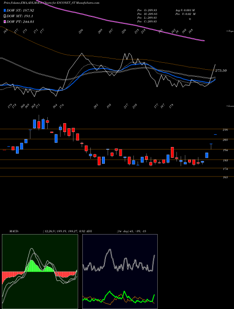Click the tops label 197 above EMA chart
The height and width of the screenshot is (309, 234).
click(x=111, y=31)
